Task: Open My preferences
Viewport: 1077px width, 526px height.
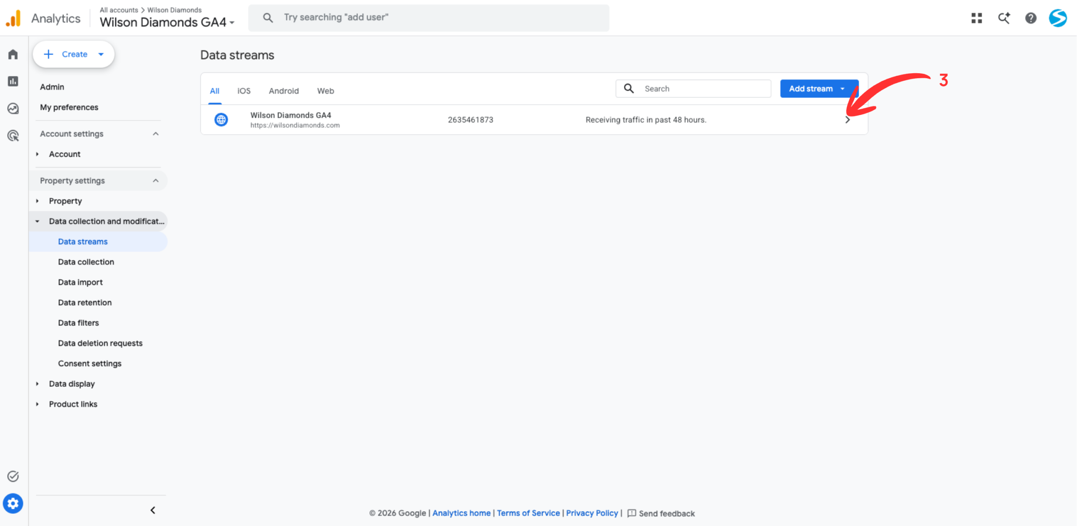Action: tap(69, 107)
